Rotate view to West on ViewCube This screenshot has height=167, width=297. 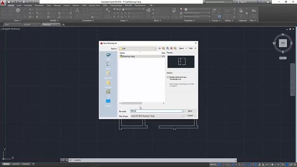pos(274,43)
